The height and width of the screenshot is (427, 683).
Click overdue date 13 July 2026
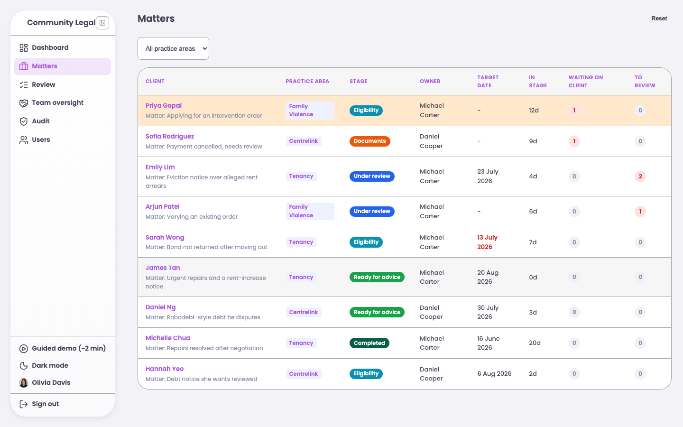coord(488,242)
